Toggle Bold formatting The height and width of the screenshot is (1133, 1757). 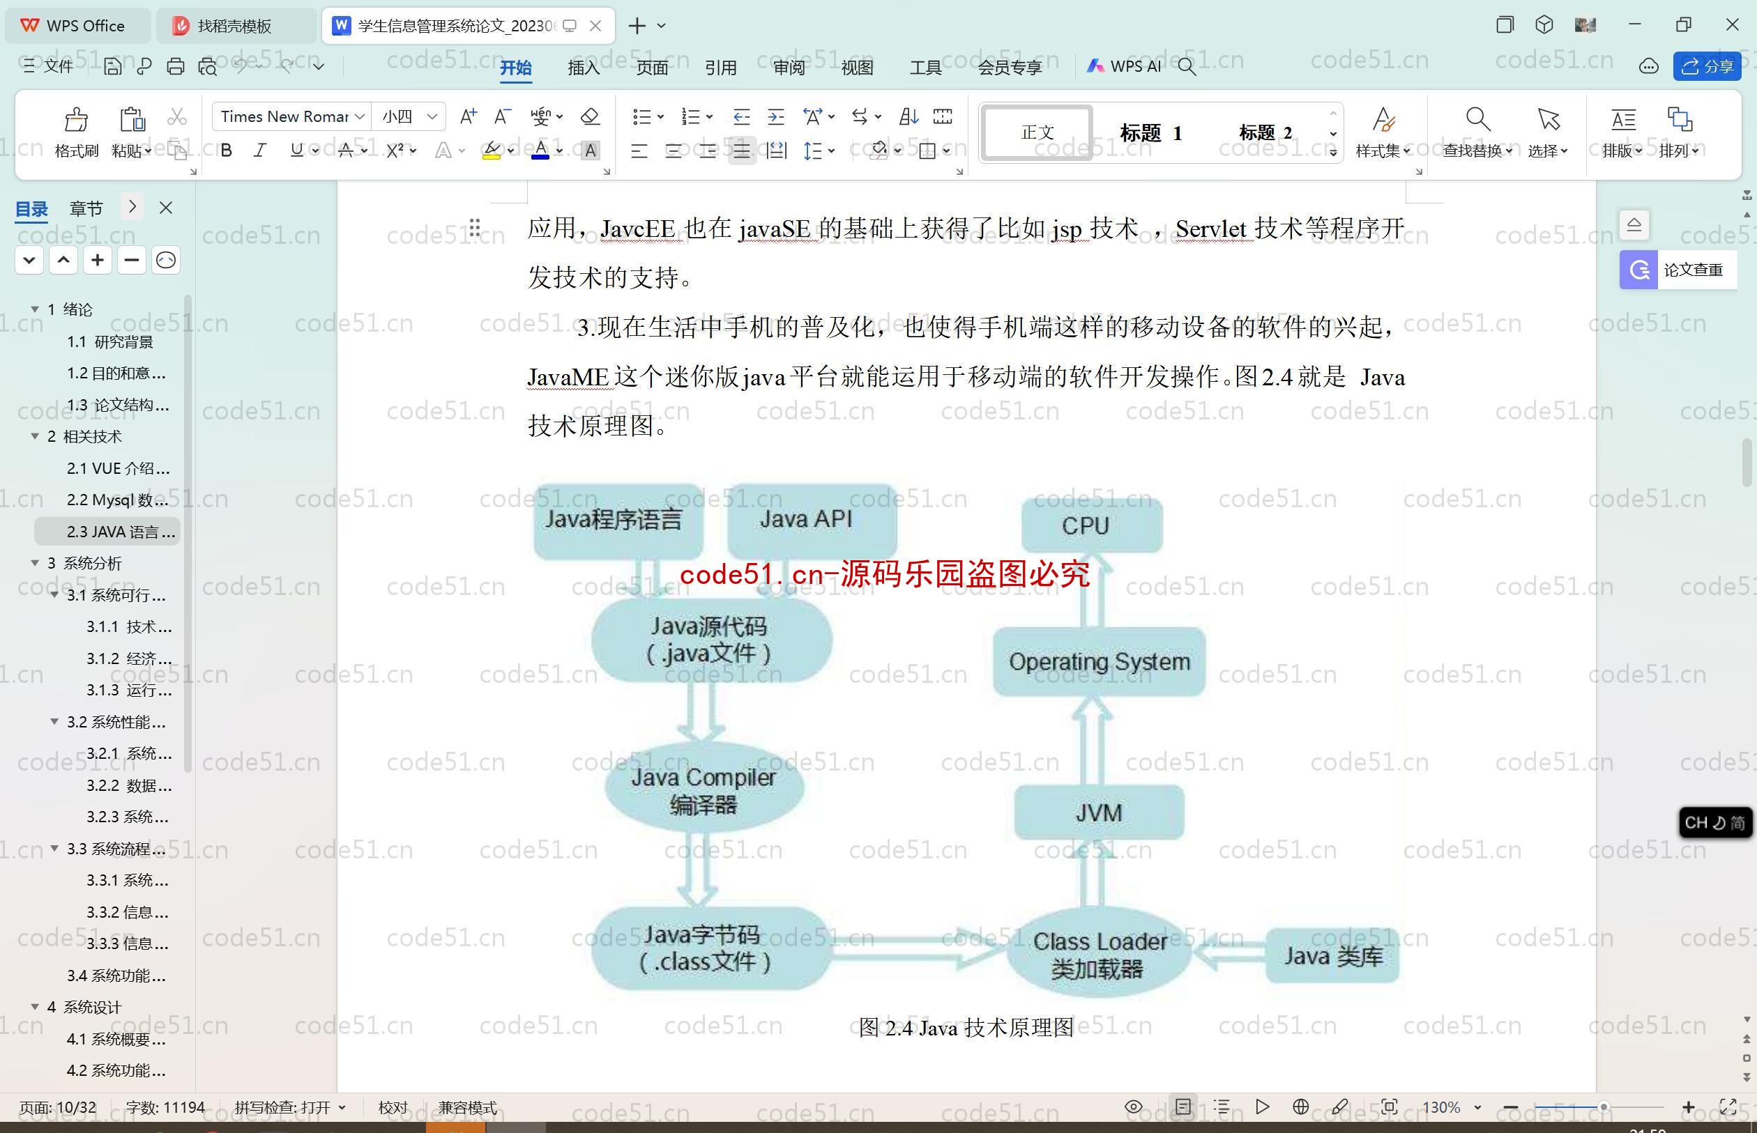tap(227, 151)
